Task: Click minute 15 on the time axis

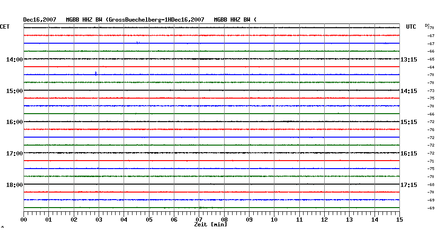Action: pyautogui.click(x=400, y=220)
